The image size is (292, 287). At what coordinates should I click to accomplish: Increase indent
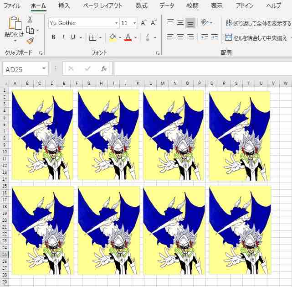(x=215, y=37)
